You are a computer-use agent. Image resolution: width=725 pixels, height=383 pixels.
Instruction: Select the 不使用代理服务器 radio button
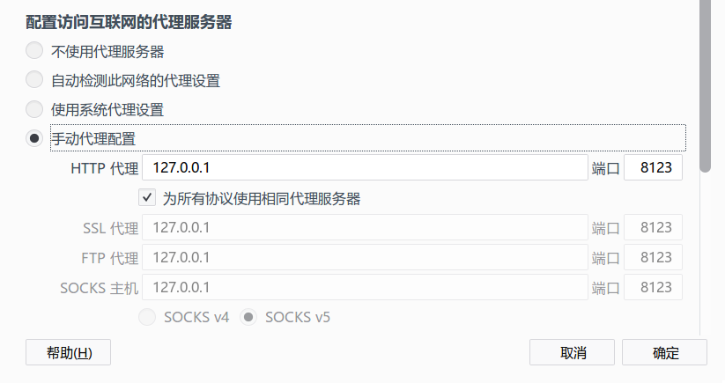coord(34,50)
